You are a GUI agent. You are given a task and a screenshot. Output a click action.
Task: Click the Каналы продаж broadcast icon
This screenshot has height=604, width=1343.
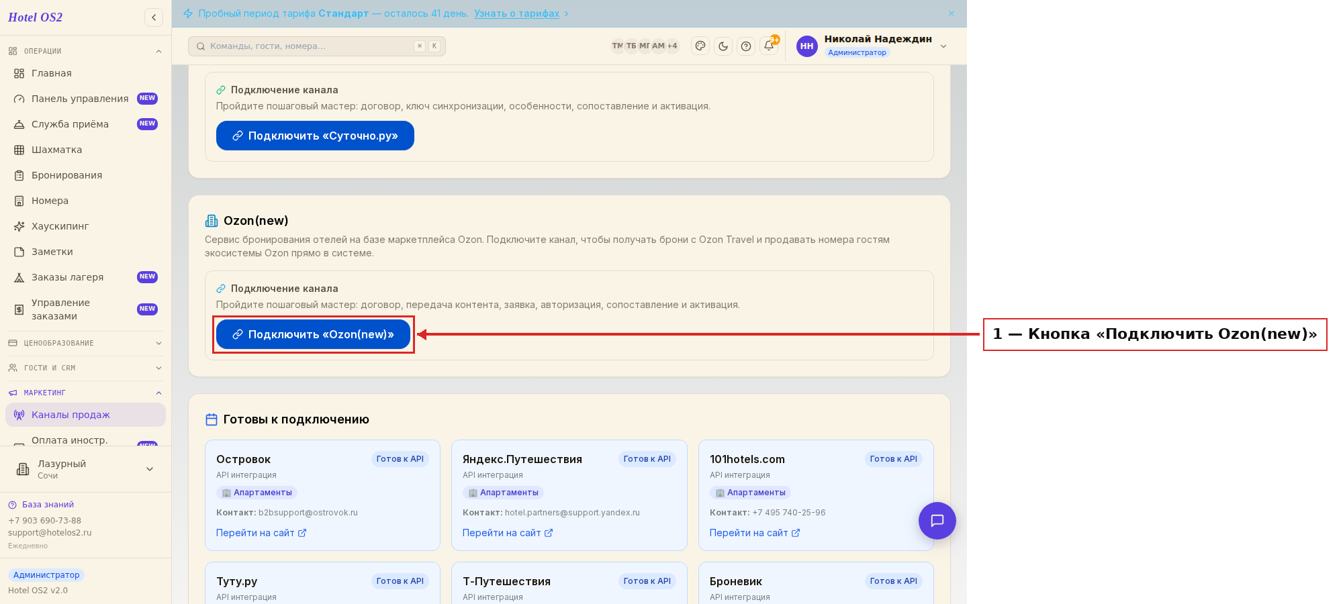19,415
